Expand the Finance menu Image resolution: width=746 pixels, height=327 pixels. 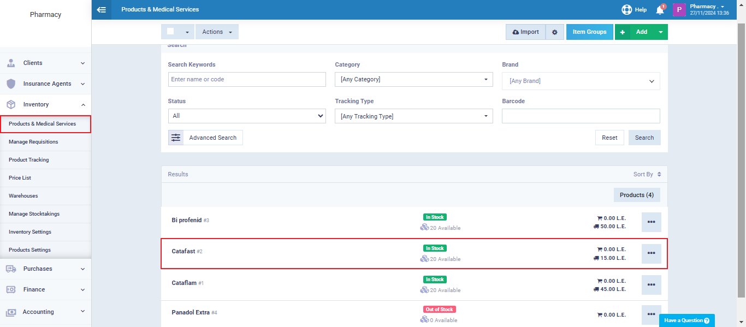pos(82,289)
